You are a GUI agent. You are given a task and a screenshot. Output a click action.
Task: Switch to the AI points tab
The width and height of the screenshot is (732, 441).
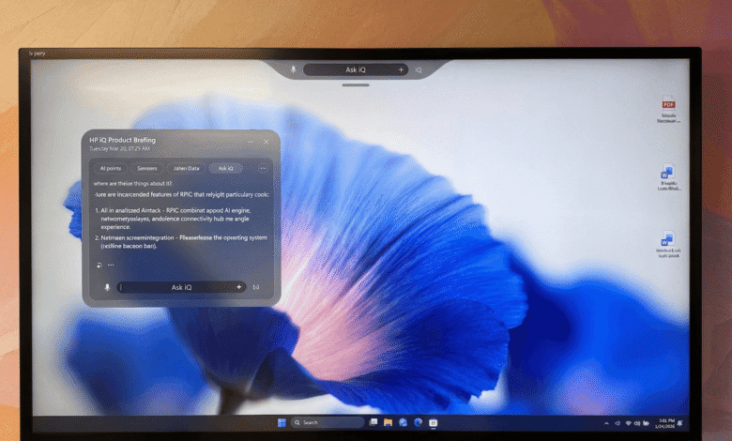point(111,168)
